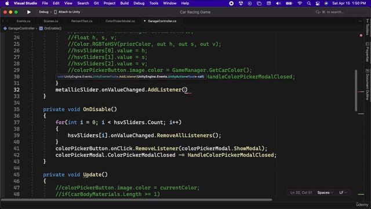
Task: Click the ShowModal reference on line 41
Action: point(248,149)
